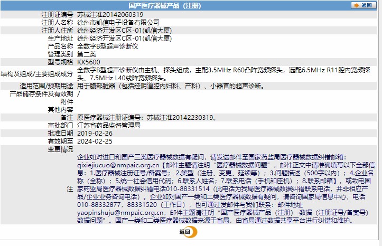Select management class value 第二类
This screenshot has width=382, height=246.
tap(87, 54)
